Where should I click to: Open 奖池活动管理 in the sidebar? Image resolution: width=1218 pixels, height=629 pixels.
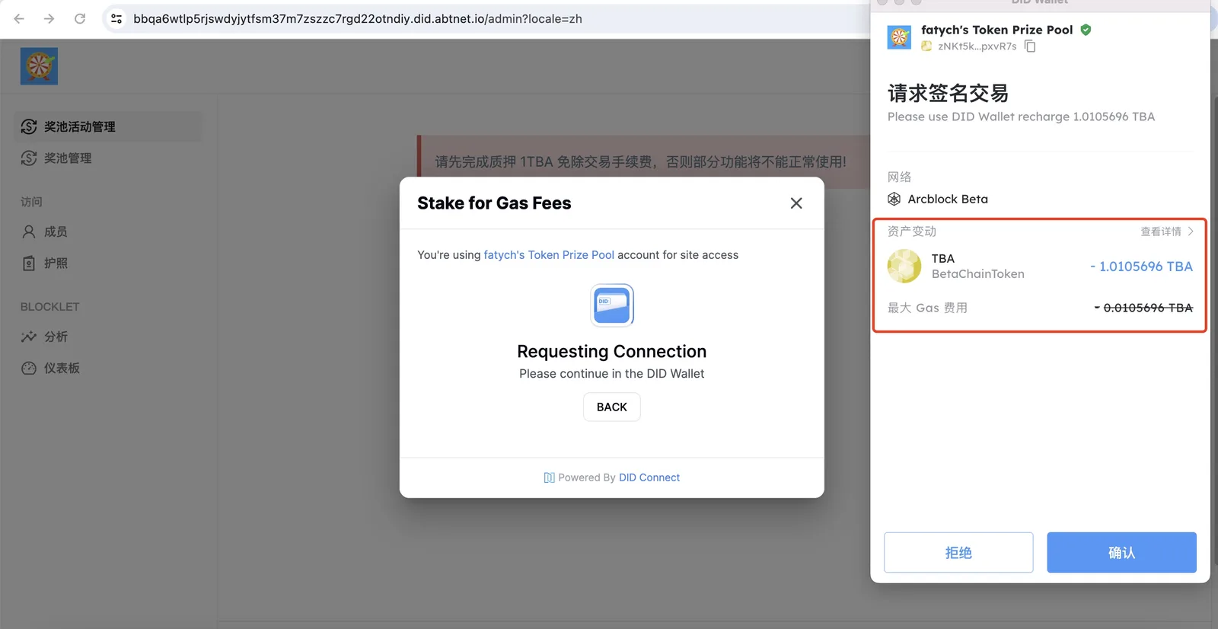(x=108, y=126)
